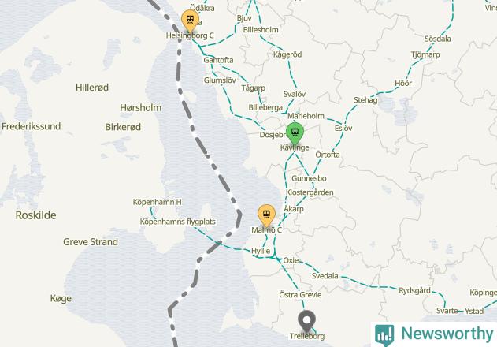The width and height of the screenshot is (497, 347).
Task: Click the Newsworthy chart logo icon
Action: 384,334
